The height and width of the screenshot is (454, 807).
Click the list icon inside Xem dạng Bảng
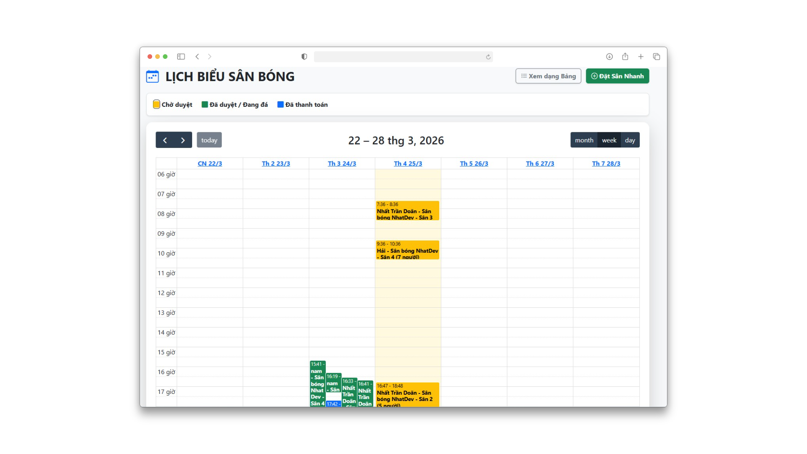525,76
